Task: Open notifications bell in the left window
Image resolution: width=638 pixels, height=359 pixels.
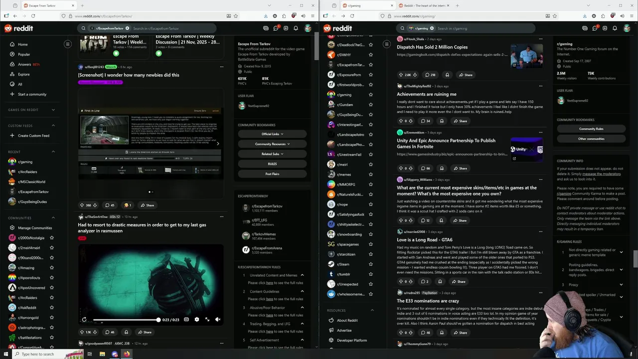Action: pos(296,28)
